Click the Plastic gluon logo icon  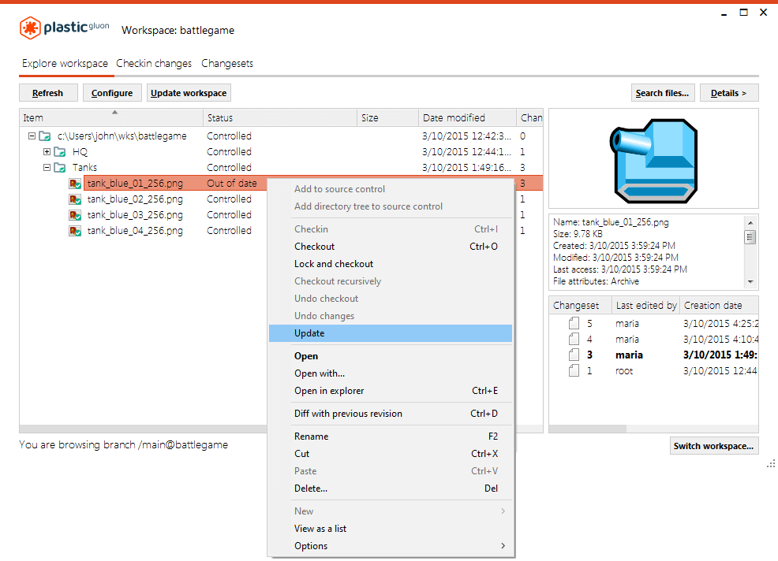point(30,28)
